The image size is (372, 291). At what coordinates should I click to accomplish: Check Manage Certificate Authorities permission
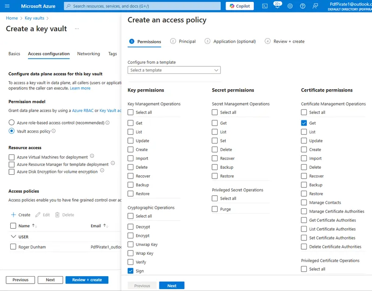[304, 212]
